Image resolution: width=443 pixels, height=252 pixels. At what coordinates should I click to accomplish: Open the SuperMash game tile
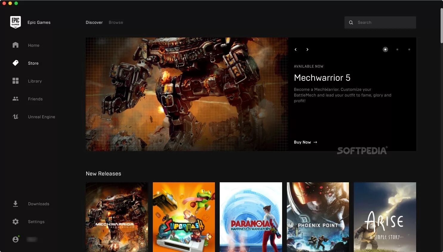click(184, 217)
